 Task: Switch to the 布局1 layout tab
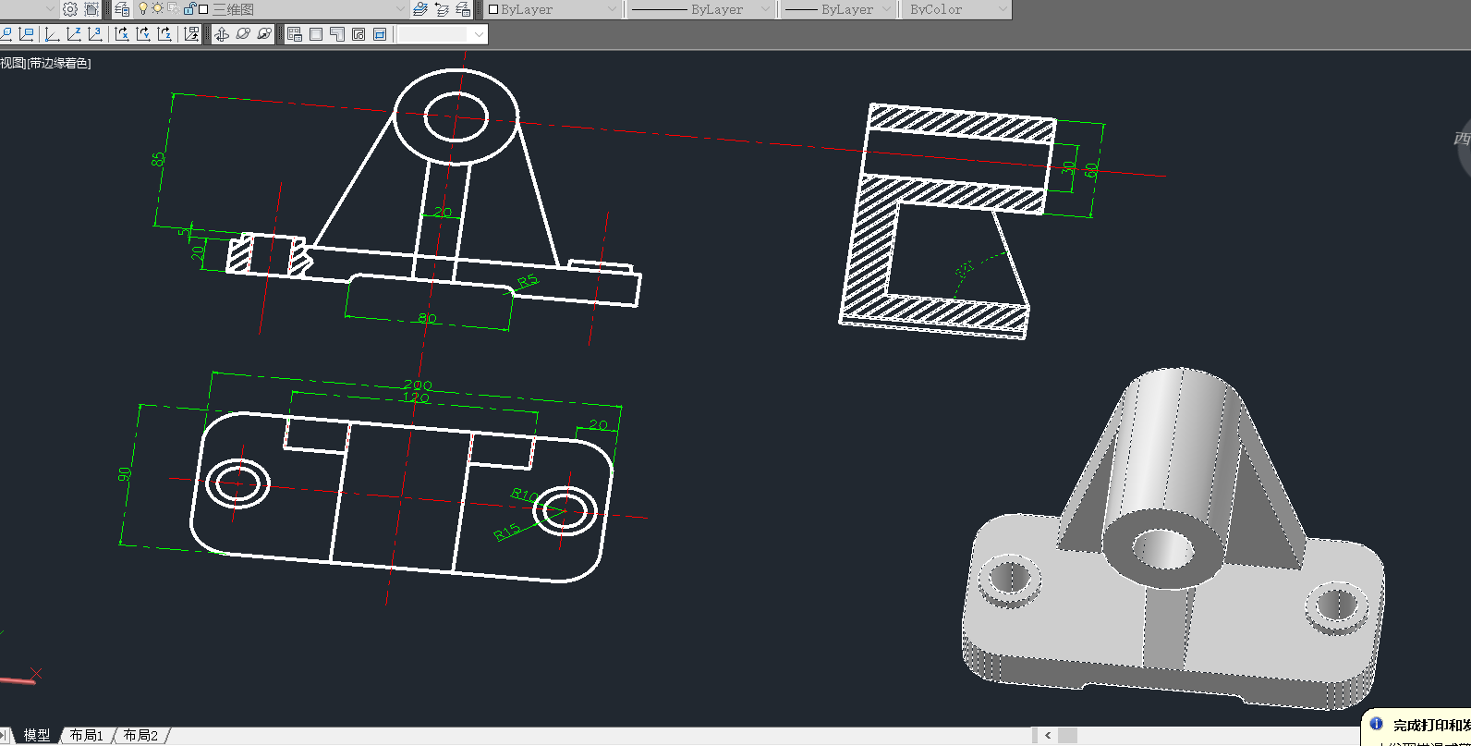[x=87, y=736]
